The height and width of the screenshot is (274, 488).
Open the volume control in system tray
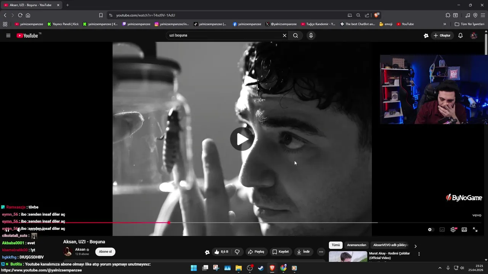pyautogui.click(x=462, y=268)
